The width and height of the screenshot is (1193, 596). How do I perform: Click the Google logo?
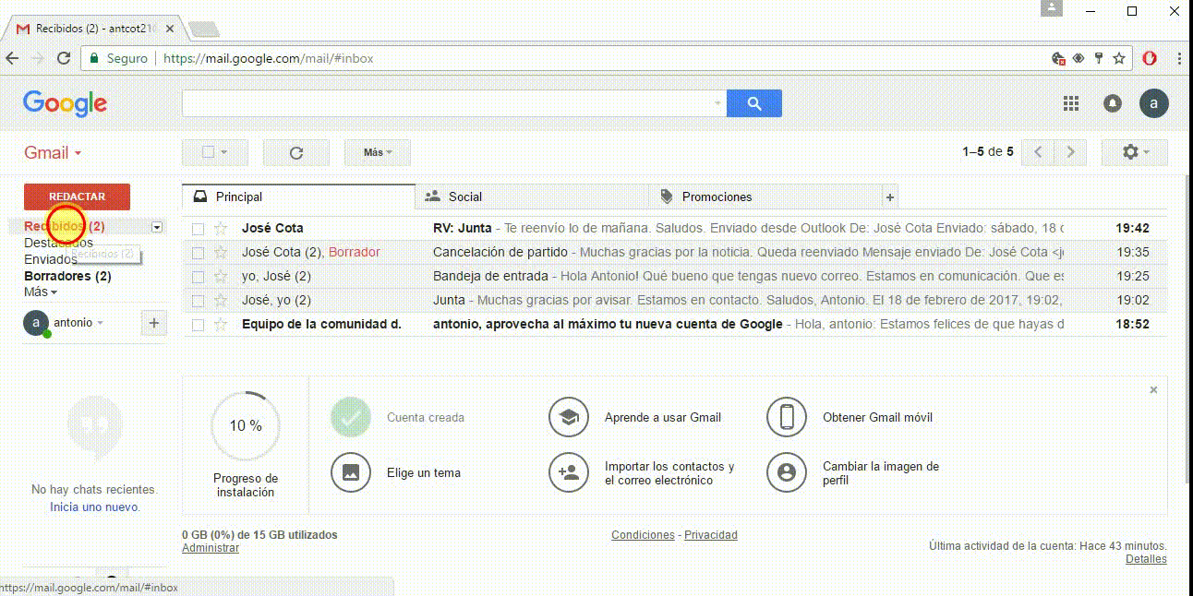[65, 103]
